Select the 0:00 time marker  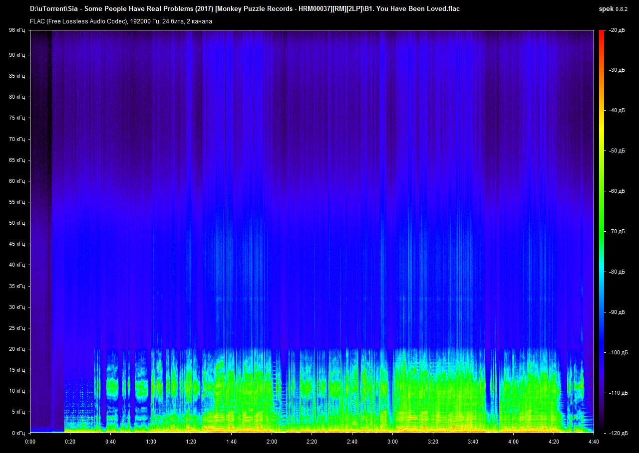click(30, 442)
